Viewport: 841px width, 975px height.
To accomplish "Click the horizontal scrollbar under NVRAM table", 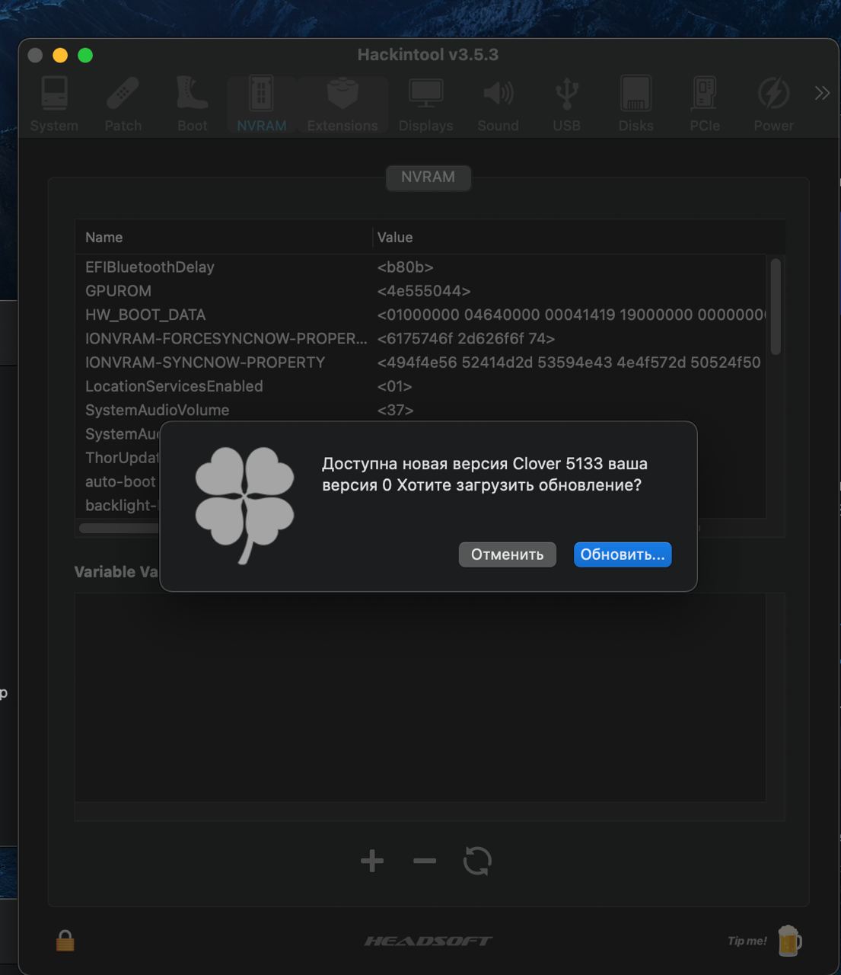I will coord(119,528).
